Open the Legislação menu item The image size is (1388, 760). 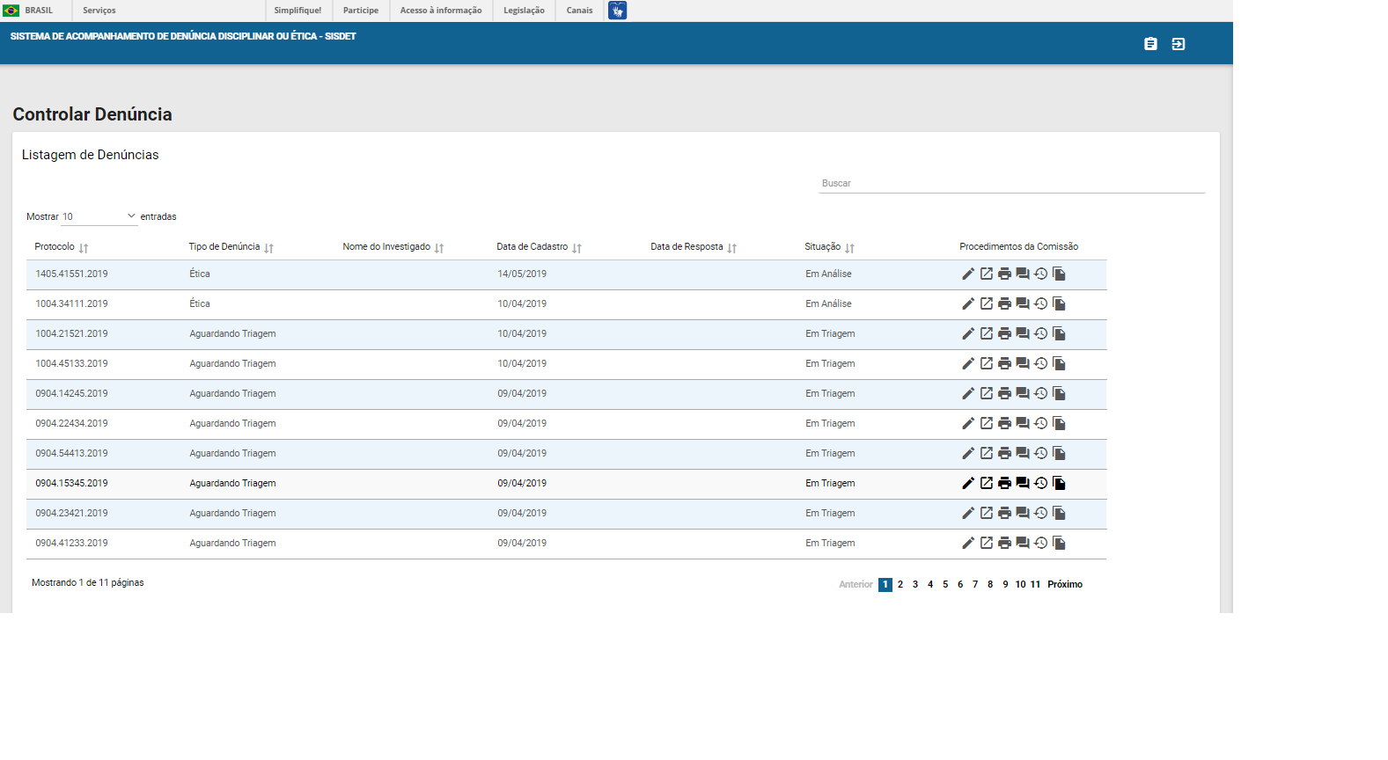point(524,11)
